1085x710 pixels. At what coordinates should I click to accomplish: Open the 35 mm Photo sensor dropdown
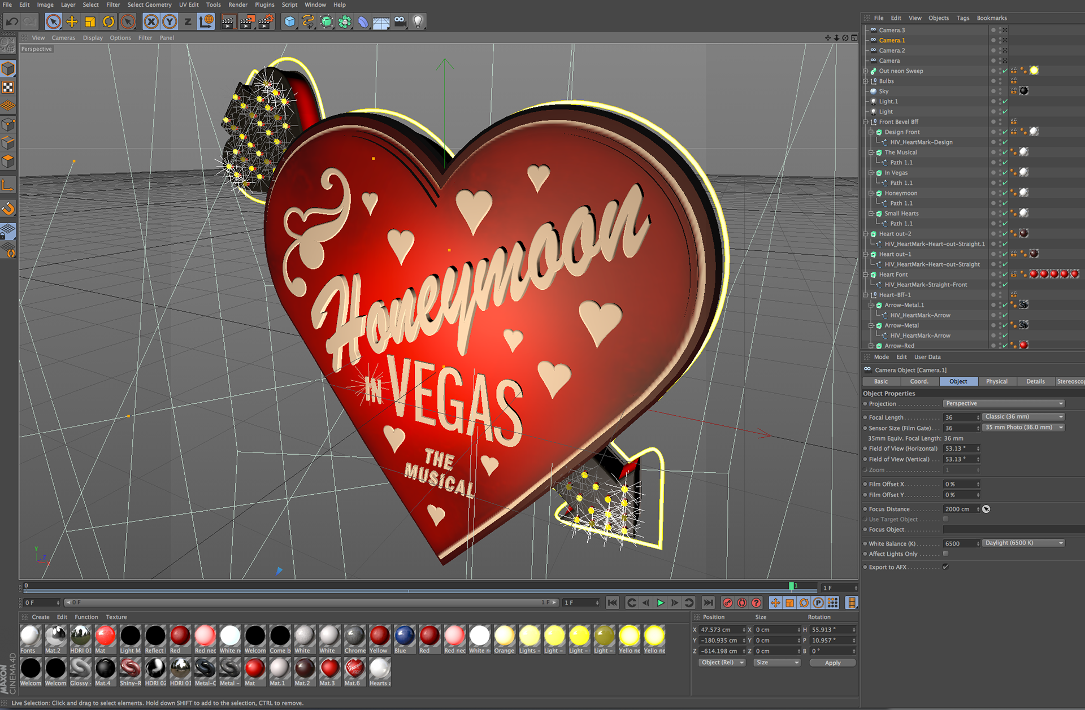click(1023, 428)
